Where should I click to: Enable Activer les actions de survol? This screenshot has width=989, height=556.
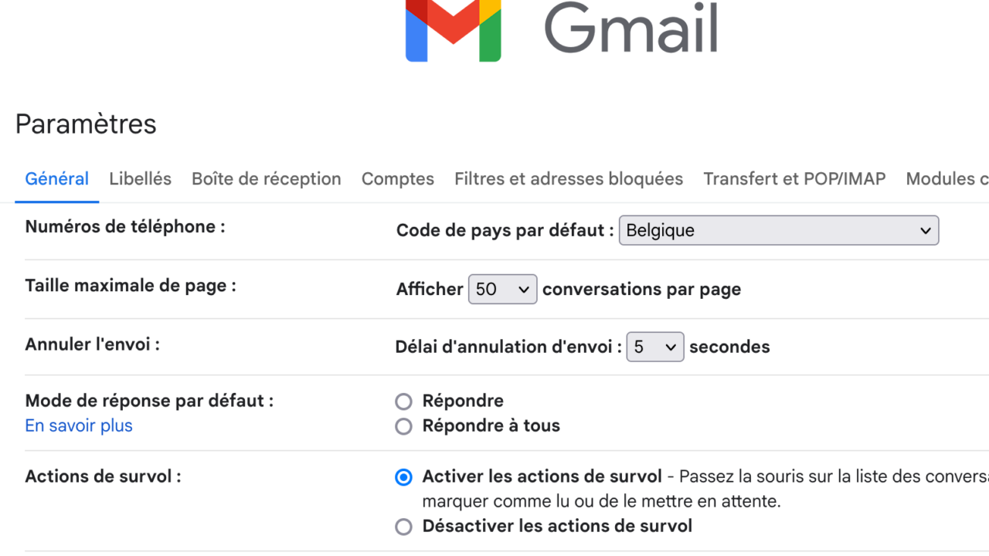pyautogui.click(x=403, y=477)
